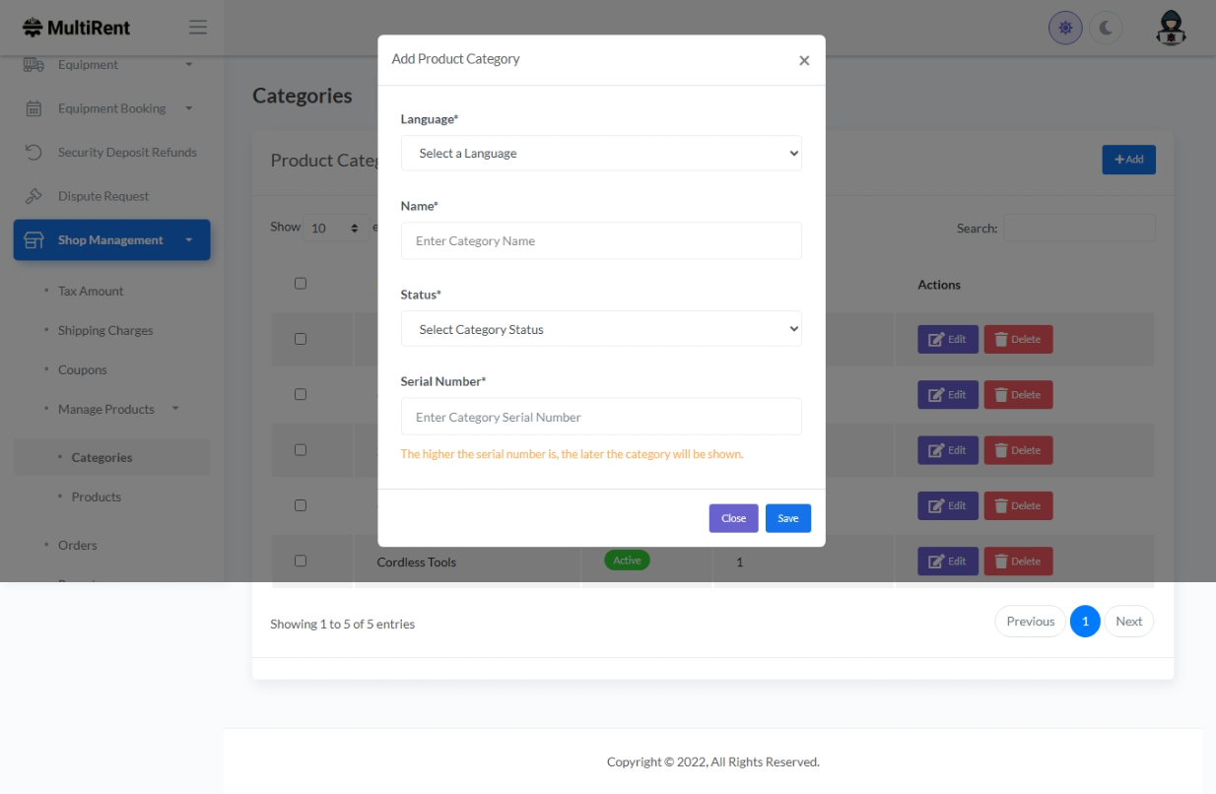Click the Equipment Booking calendar icon
The height and width of the screenshot is (794, 1216).
point(34,108)
